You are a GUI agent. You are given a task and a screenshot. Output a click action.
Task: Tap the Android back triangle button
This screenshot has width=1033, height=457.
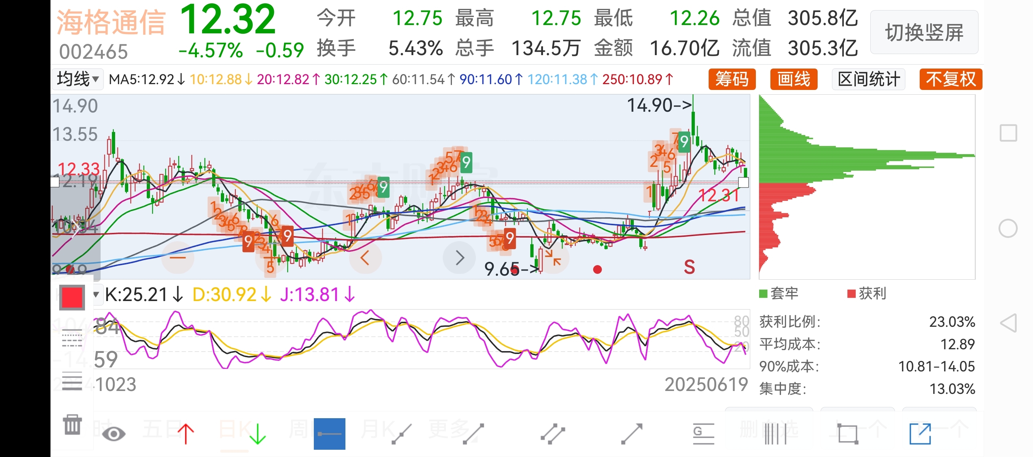[x=1008, y=323]
